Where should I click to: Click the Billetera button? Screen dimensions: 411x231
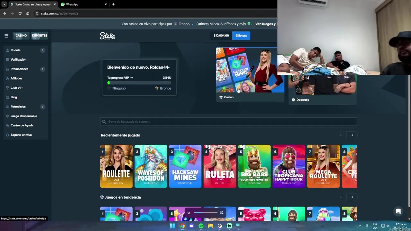[x=241, y=36]
